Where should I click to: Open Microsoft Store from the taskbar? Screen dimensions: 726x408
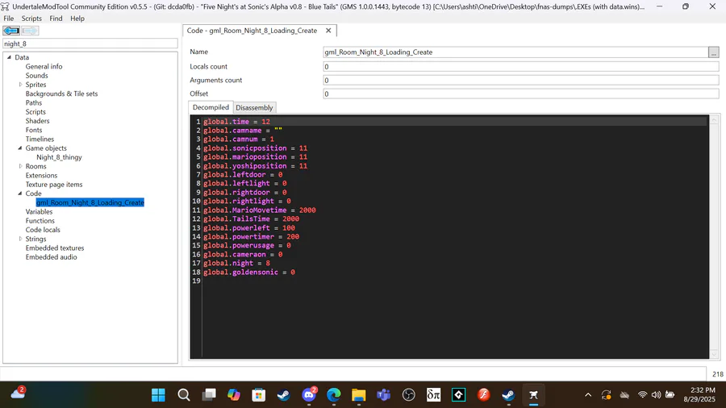(259, 394)
